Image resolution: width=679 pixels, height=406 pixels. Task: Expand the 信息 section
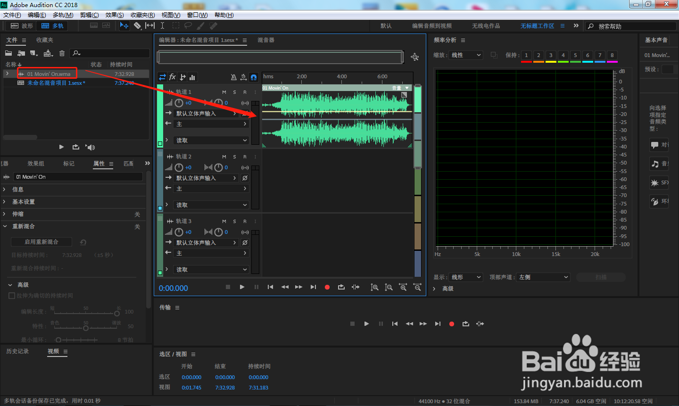click(4, 190)
